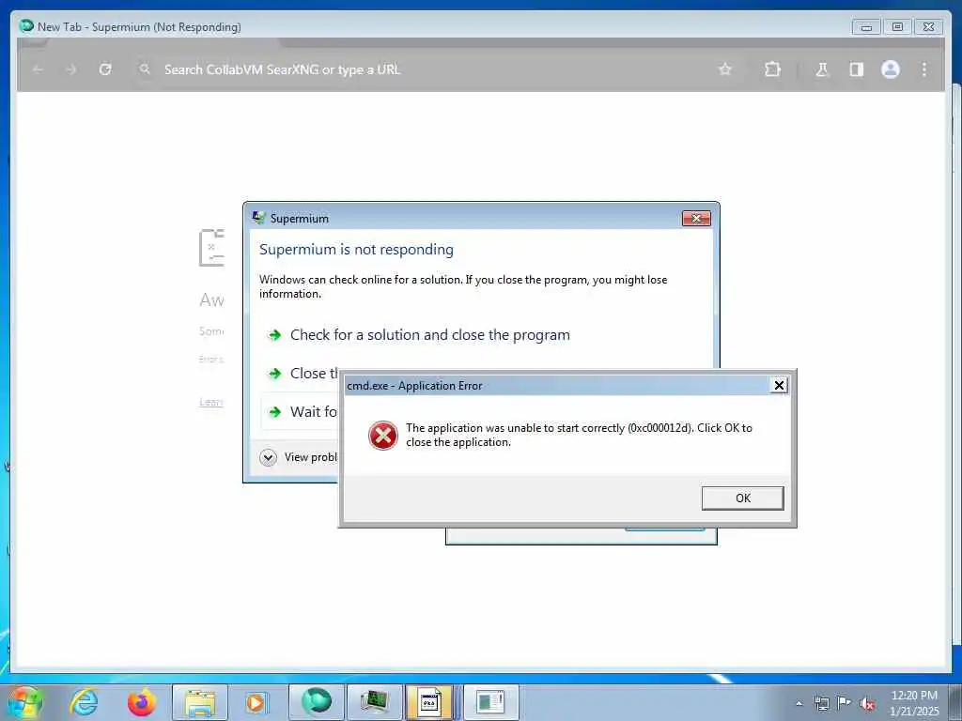Click the muted volume tray icon
Viewport: 962px width, 721px height.
tap(867, 704)
